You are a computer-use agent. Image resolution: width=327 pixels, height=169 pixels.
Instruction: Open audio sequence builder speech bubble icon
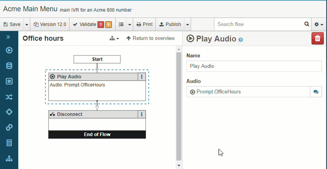point(316,92)
